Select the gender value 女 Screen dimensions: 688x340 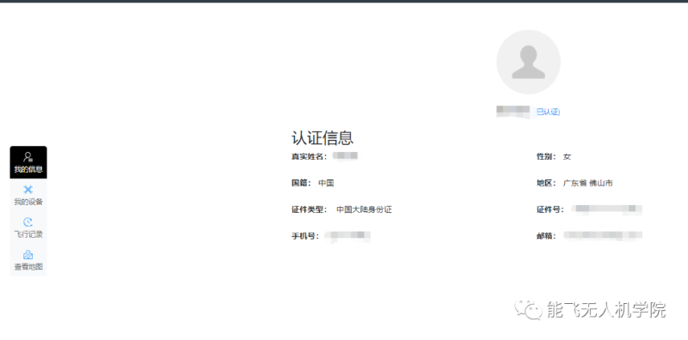click(568, 156)
